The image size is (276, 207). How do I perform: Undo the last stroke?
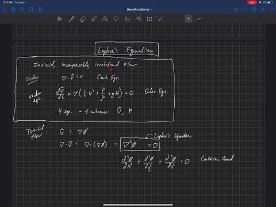pos(236,10)
